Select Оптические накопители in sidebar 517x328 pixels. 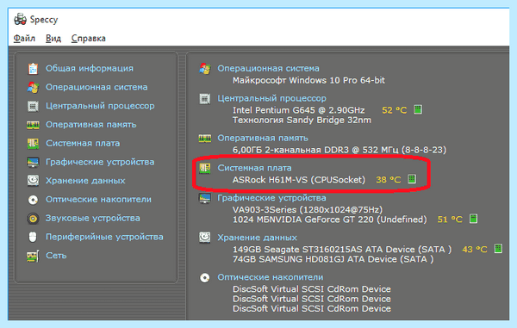click(x=98, y=199)
